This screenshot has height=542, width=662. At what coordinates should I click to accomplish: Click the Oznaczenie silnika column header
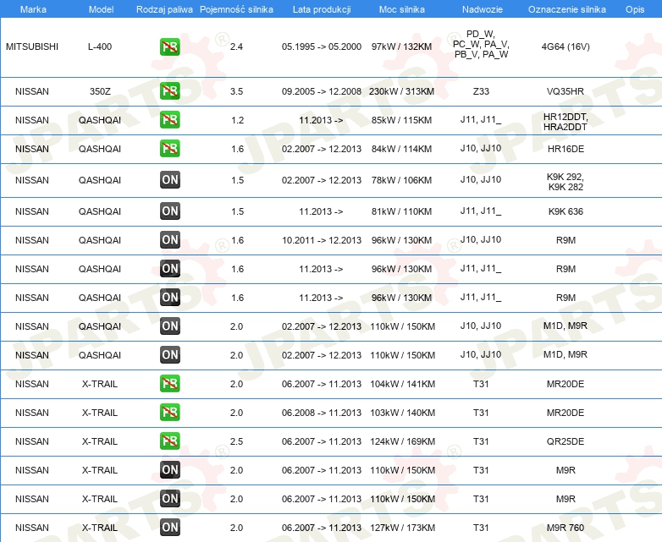pos(566,8)
